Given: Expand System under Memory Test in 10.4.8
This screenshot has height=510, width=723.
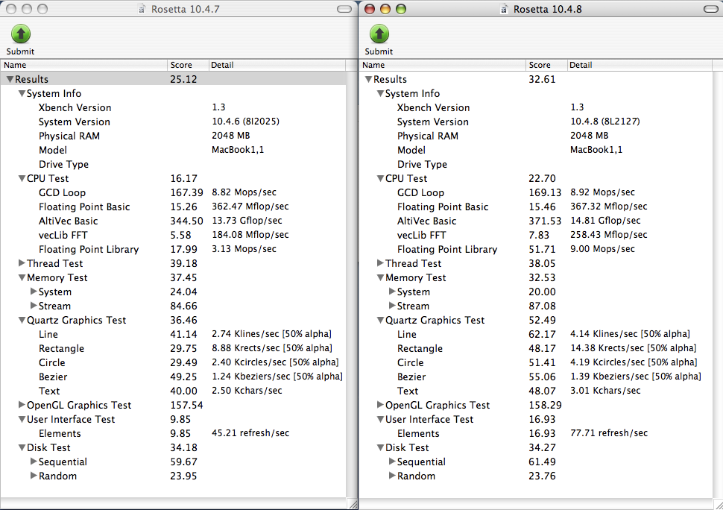Looking at the screenshot, I should click(x=392, y=291).
